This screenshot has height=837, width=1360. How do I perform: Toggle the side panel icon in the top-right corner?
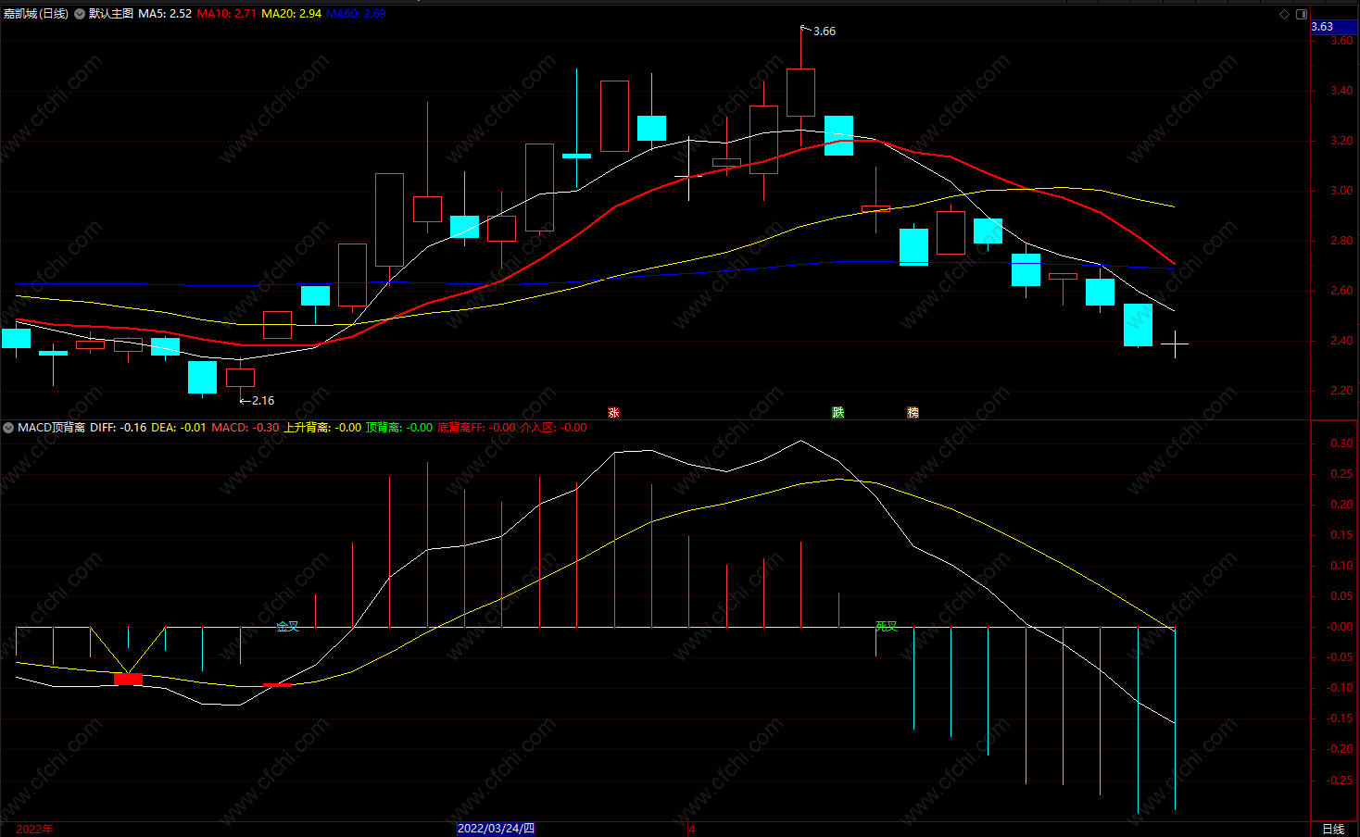(x=1302, y=14)
